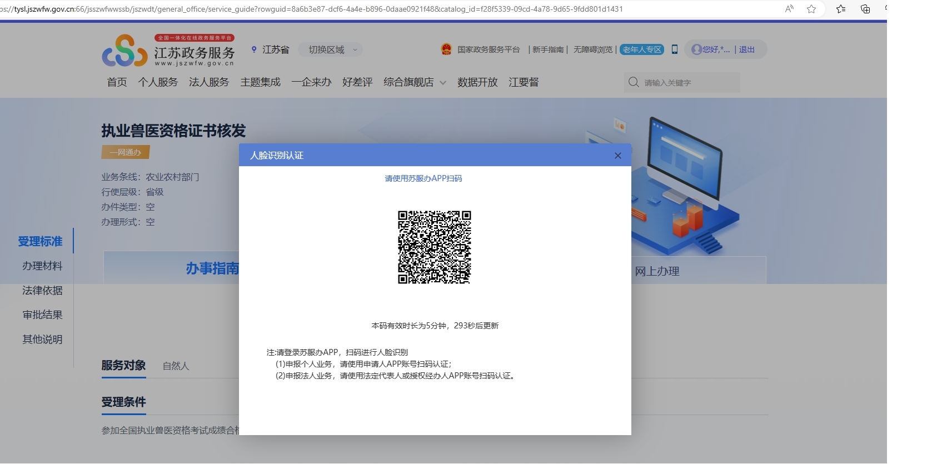The width and height of the screenshot is (947, 464).
Task: Expand the 综合旗舰店 dropdown arrow
Action: point(443,83)
